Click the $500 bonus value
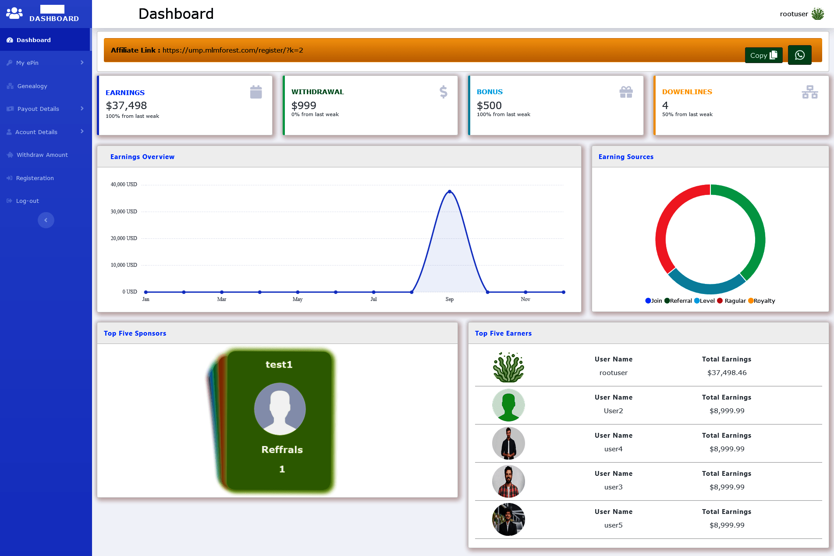 [489, 106]
